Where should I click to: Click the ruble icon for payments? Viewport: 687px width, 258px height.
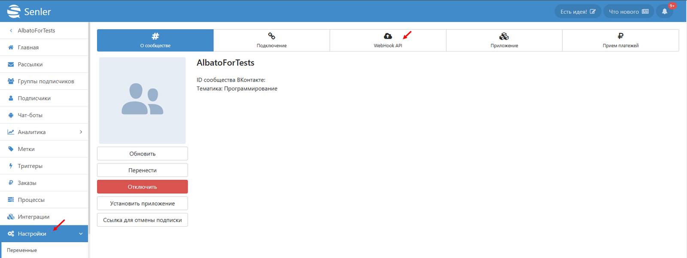click(620, 36)
